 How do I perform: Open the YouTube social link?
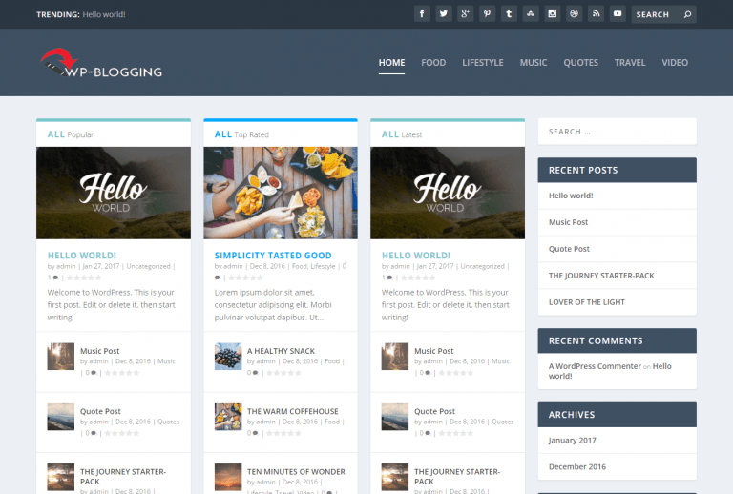[618, 14]
